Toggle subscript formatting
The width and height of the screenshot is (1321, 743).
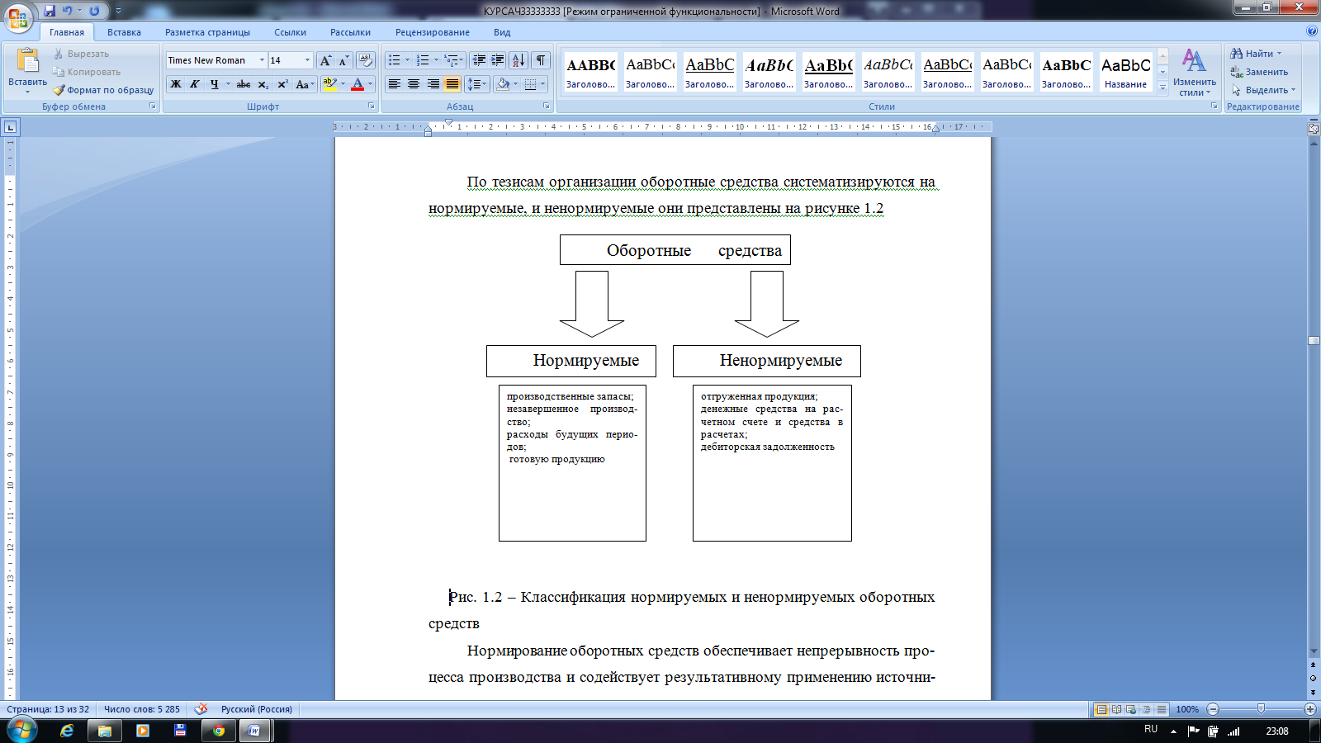(x=263, y=84)
